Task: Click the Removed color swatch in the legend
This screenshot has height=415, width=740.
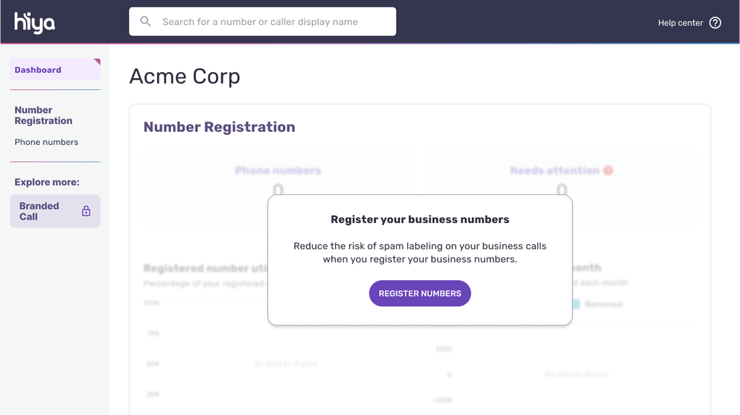Action: coord(577,304)
